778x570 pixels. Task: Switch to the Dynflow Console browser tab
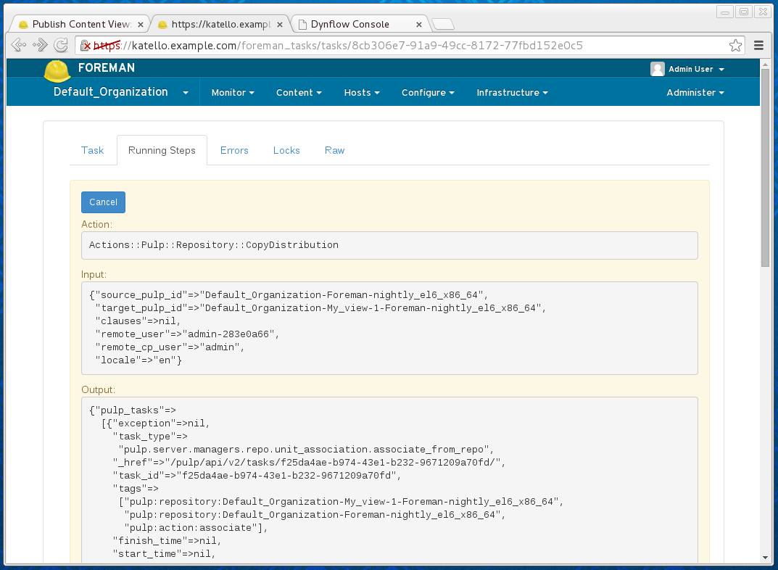(x=355, y=24)
